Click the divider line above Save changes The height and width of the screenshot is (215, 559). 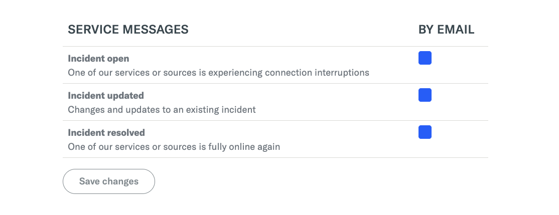[x=275, y=158]
